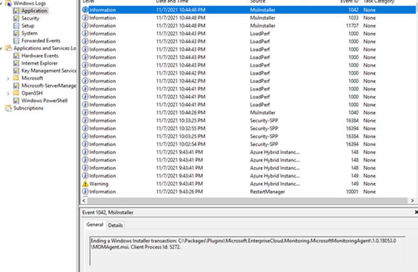Click the OpenSSH folder icon
The width and height of the screenshot is (418, 272).
(x=16, y=93)
